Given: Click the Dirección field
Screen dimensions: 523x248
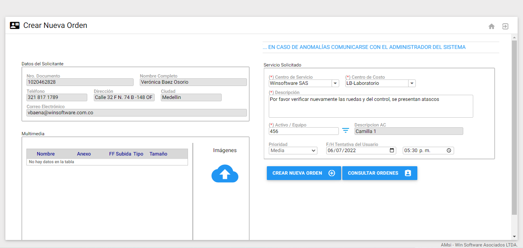Looking at the screenshot, I should (124, 97).
